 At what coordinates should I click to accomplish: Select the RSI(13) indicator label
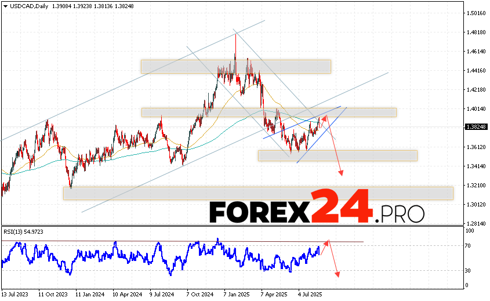23,231
